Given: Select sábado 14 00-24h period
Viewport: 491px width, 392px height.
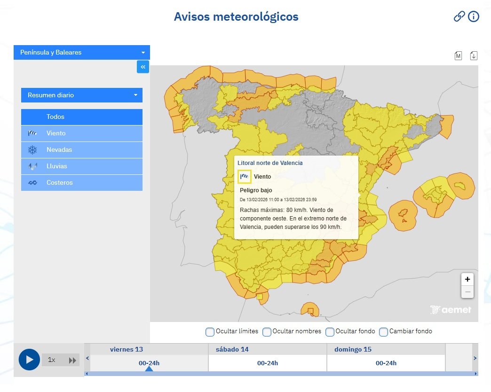Looking at the screenshot, I should 268,363.
